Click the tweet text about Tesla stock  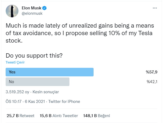[x=80, y=33]
